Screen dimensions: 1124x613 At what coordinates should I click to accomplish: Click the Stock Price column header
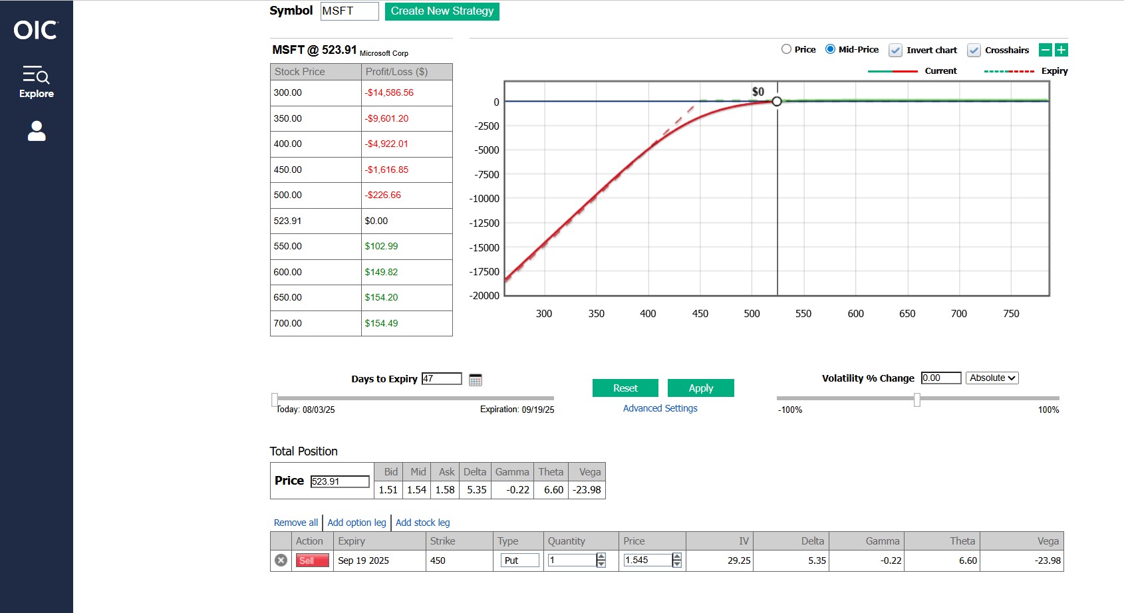point(316,72)
